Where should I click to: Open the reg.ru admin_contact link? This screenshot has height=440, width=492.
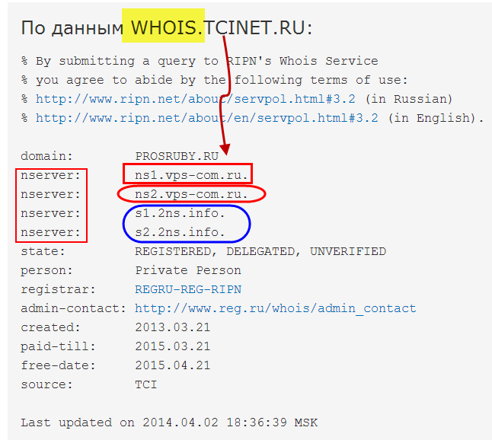click(x=275, y=308)
